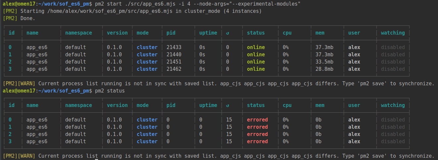
Task: Click the mem column header above online processes
Action: (320, 33)
